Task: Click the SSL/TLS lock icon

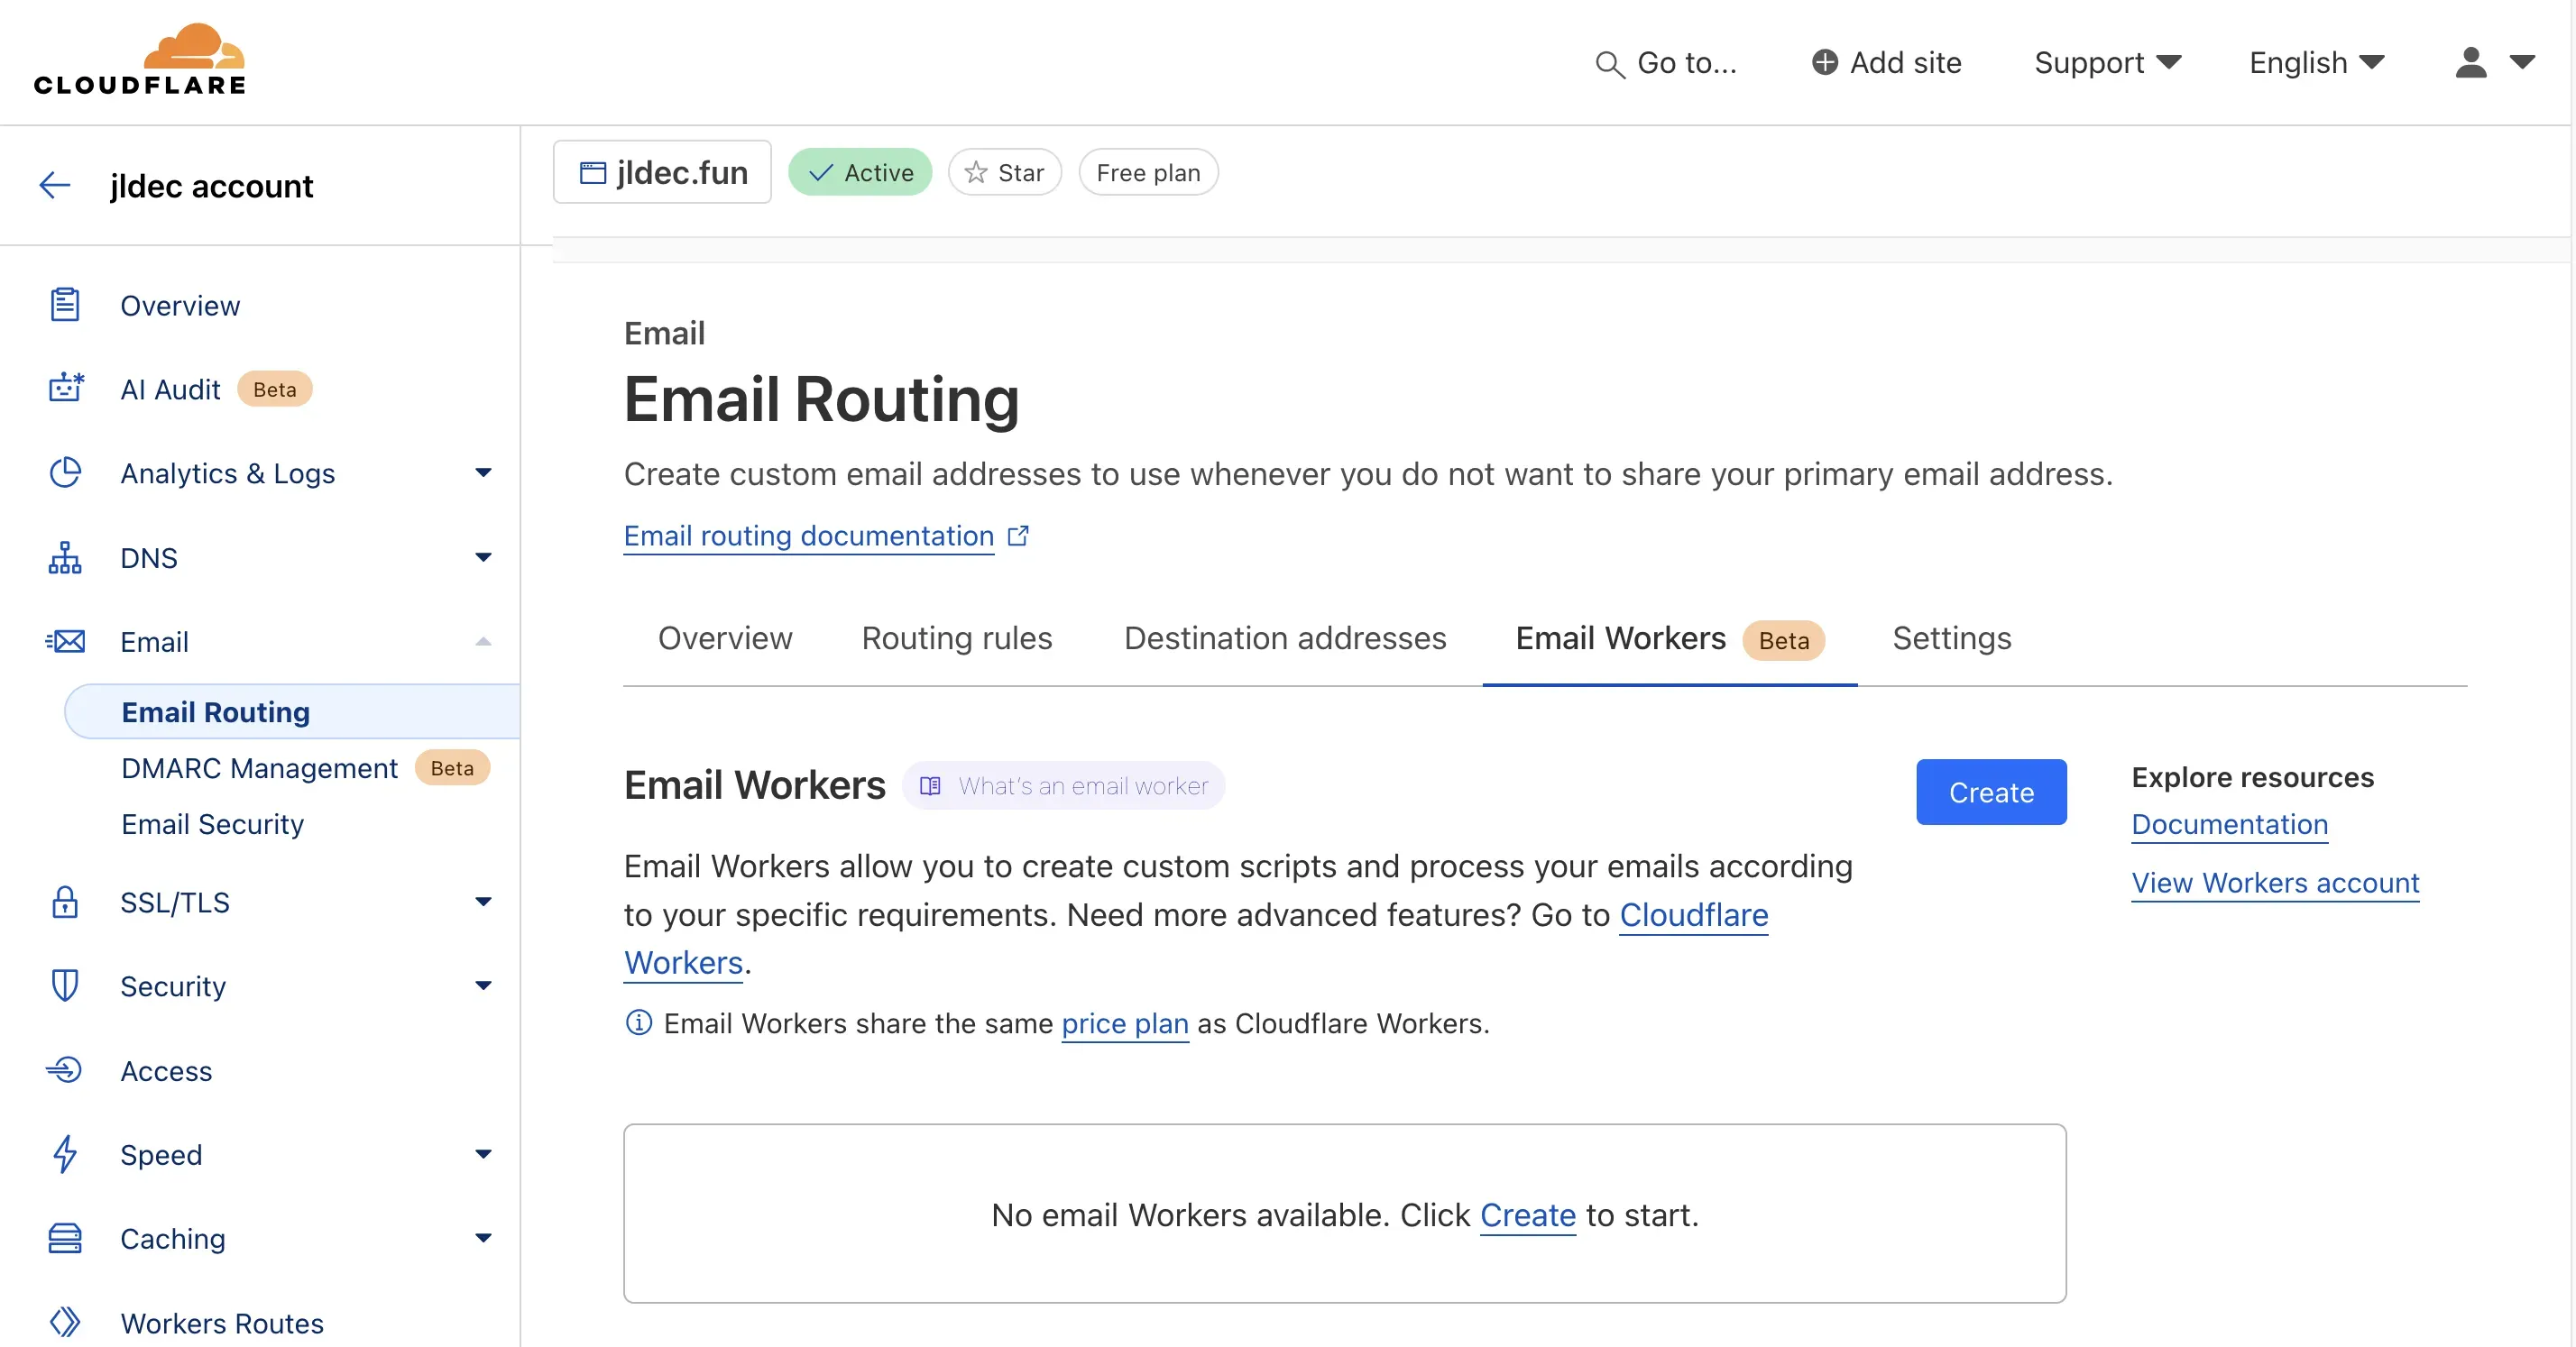Action: click(x=65, y=903)
